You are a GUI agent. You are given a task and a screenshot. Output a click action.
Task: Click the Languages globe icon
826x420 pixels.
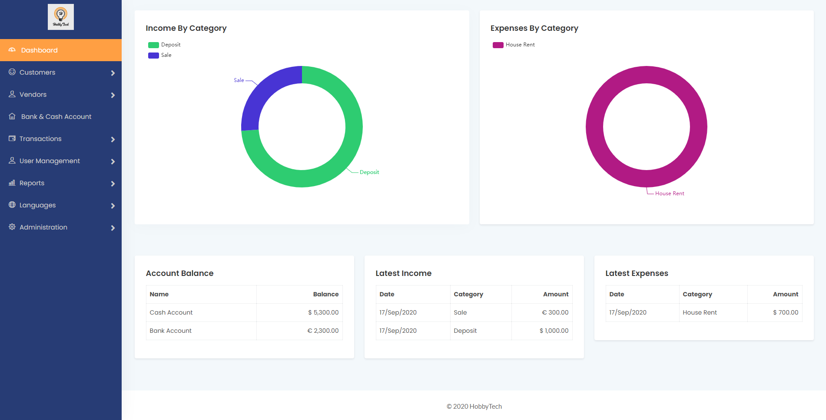click(x=12, y=205)
